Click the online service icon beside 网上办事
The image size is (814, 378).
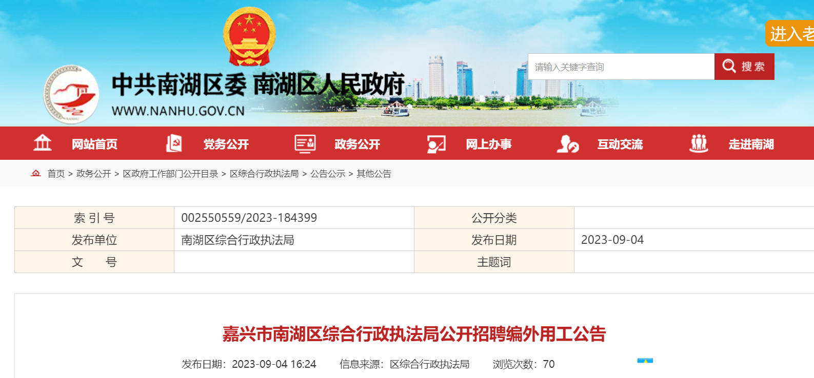point(436,144)
